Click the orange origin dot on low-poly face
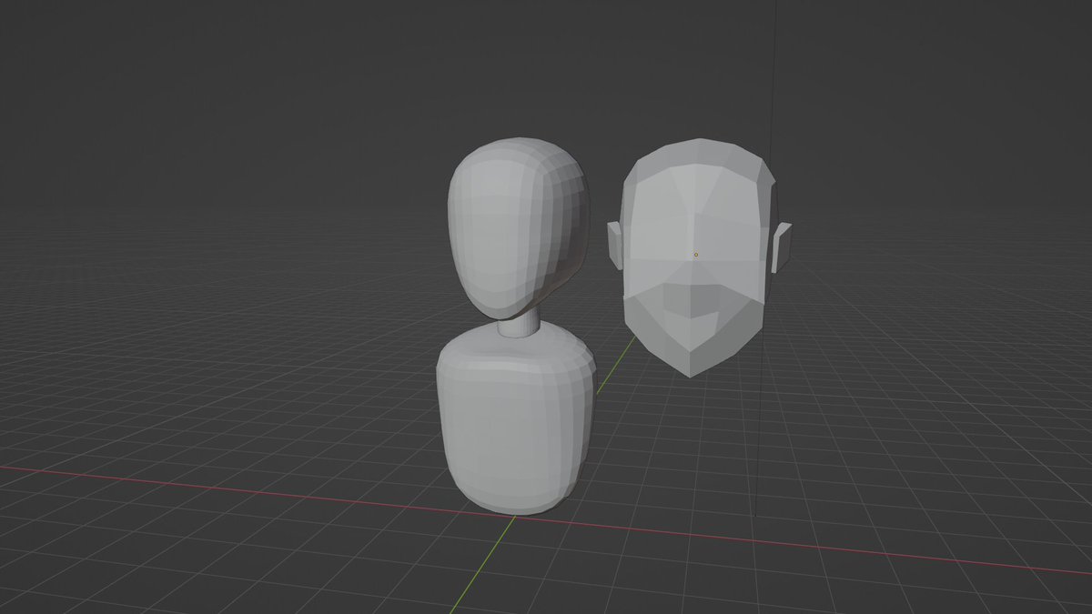 [x=696, y=255]
